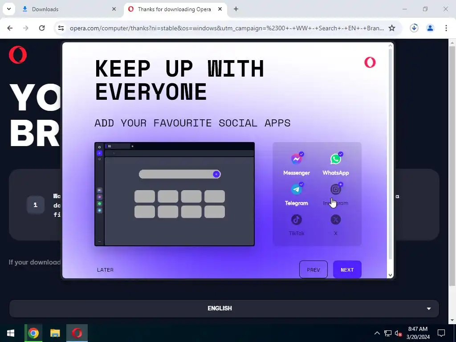Open the Windows Start menu
This screenshot has height=342, width=456.
coord(11,333)
